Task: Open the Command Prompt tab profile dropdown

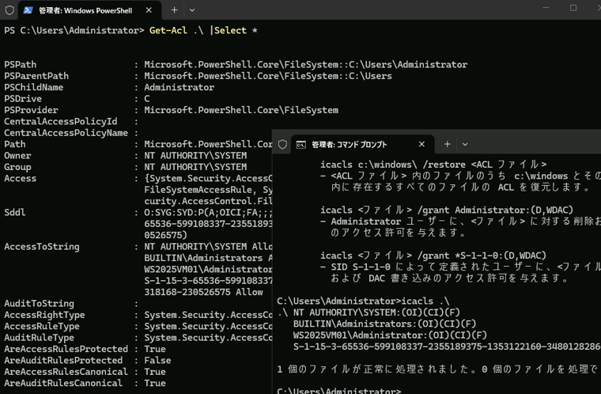Action: (465, 144)
